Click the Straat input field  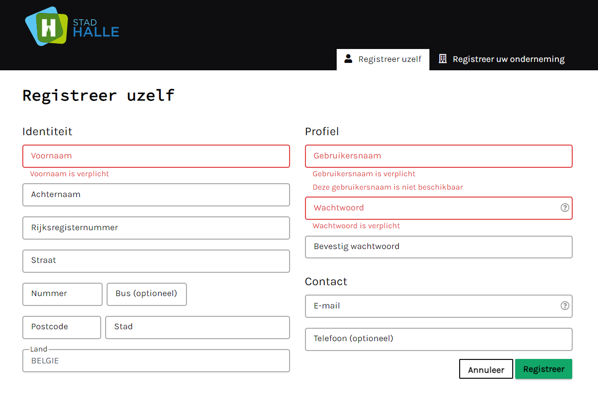[x=156, y=261]
